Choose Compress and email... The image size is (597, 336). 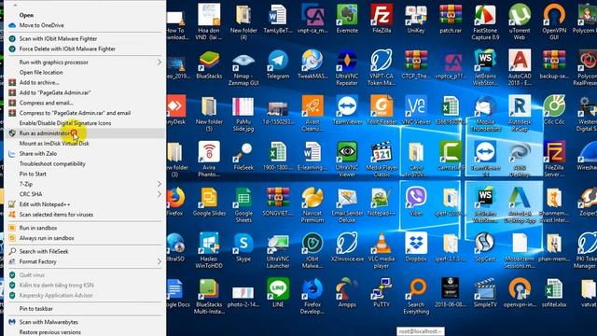[85, 103]
